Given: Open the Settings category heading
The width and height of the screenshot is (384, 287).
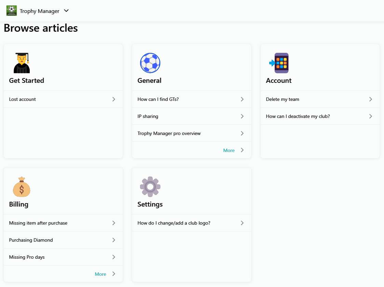Looking at the screenshot, I should pos(150,205).
